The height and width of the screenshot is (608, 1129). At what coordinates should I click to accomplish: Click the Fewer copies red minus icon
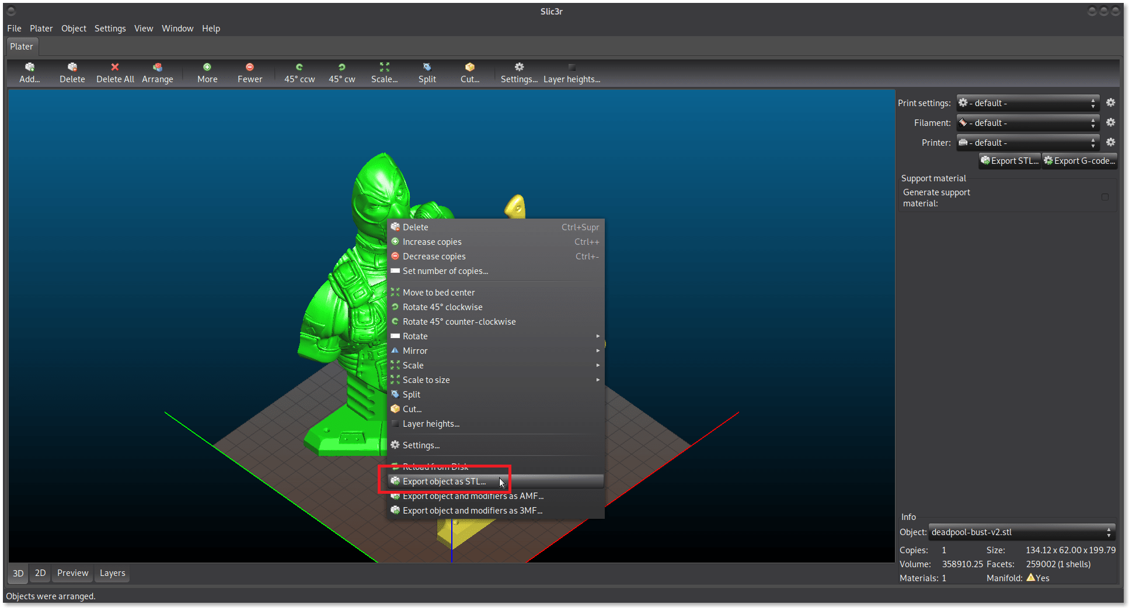click(x=250, y=68)
